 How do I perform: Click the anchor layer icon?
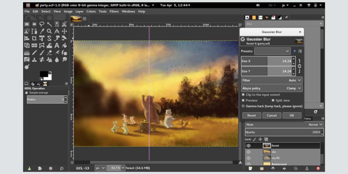click(x=307, y=168)
